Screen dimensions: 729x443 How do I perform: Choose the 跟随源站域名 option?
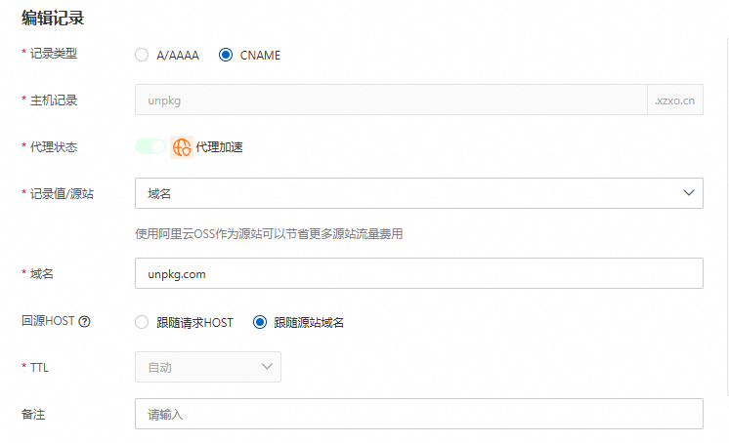(260, 322)
